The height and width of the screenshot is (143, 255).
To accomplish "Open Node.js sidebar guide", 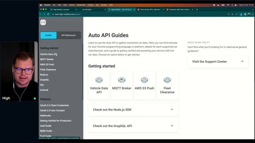I will [44, 75].
